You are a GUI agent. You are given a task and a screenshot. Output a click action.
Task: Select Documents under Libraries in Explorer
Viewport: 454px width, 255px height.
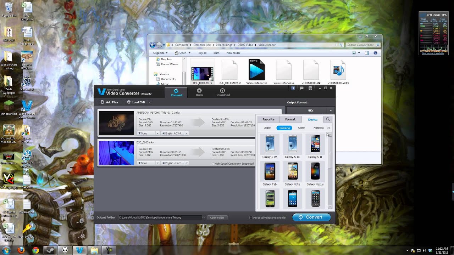click(168, 79)
